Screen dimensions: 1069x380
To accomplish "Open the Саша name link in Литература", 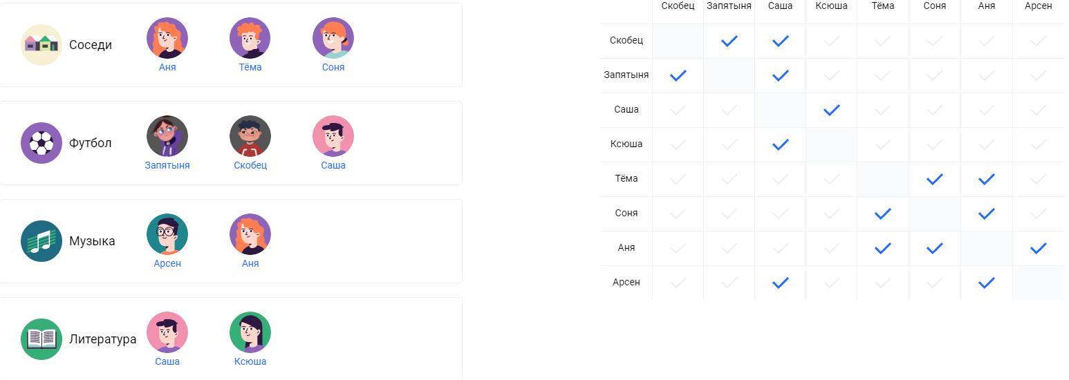I will coord(167,361).
